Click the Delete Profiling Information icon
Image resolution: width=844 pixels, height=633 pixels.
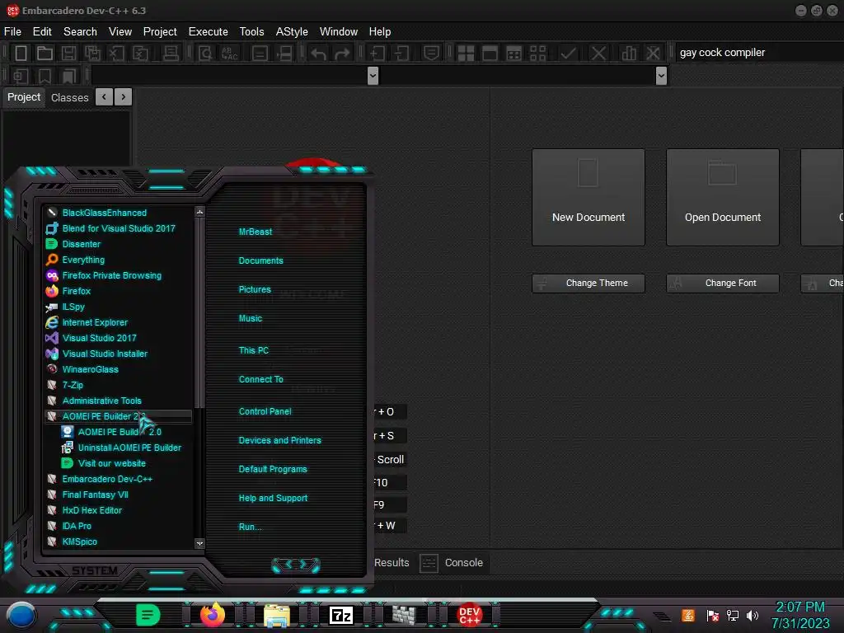(x=653, y=53)
